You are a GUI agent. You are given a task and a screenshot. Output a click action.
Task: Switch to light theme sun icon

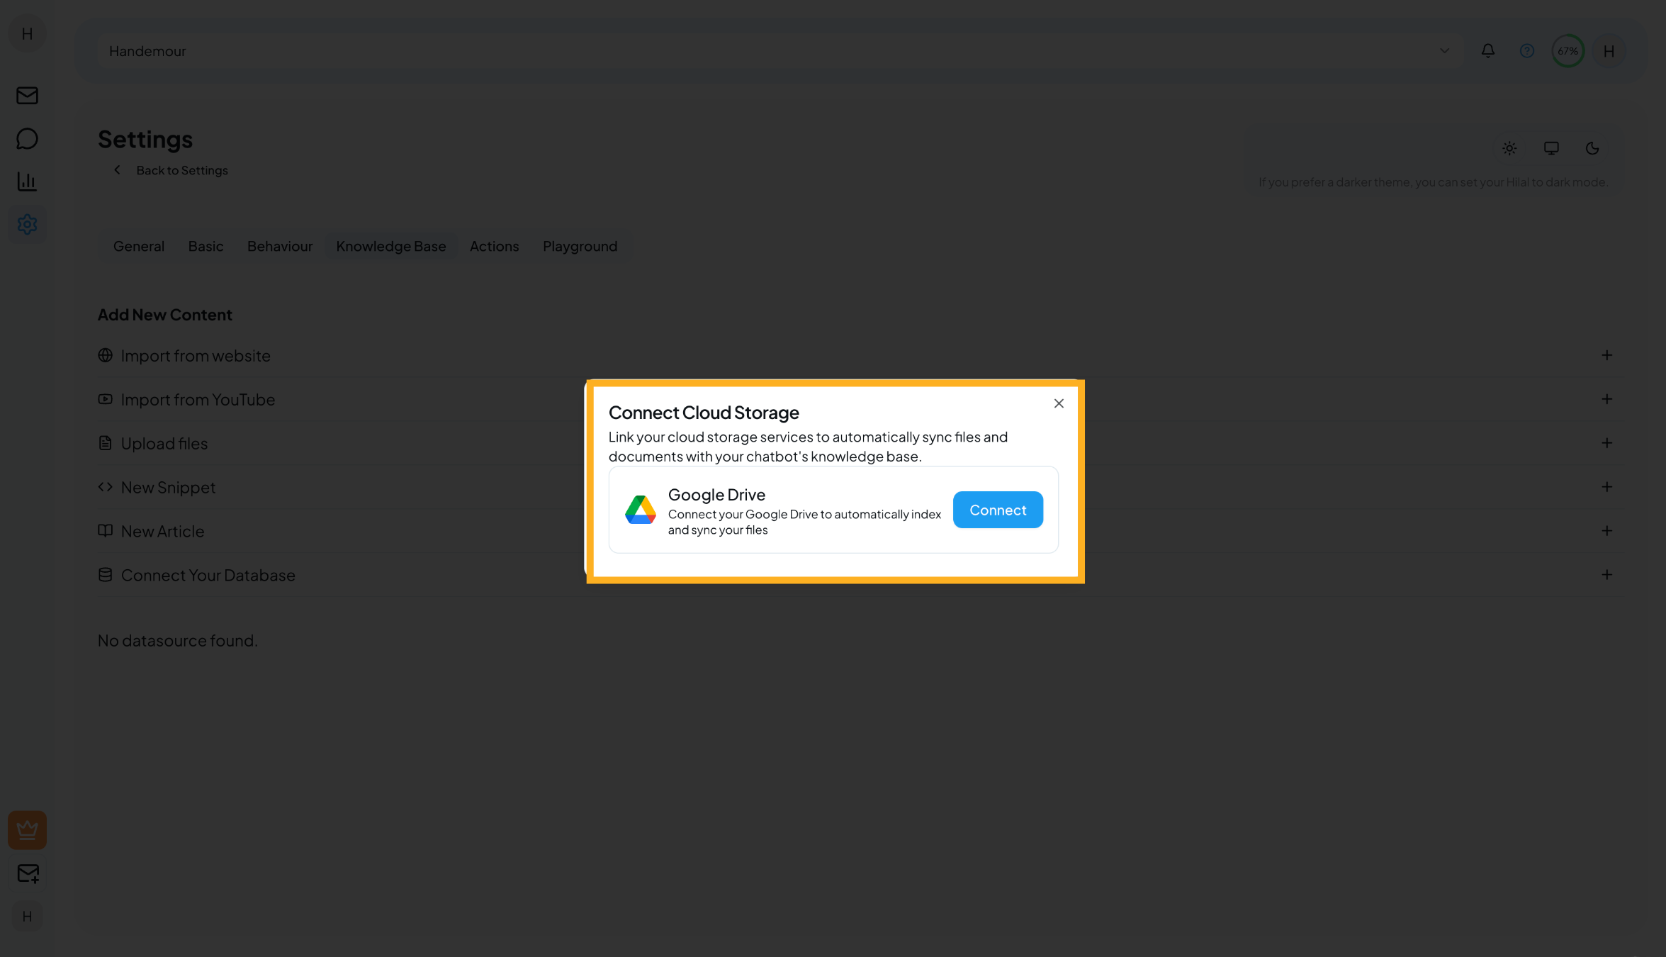pyautogui.click(x=1509, y=148)
